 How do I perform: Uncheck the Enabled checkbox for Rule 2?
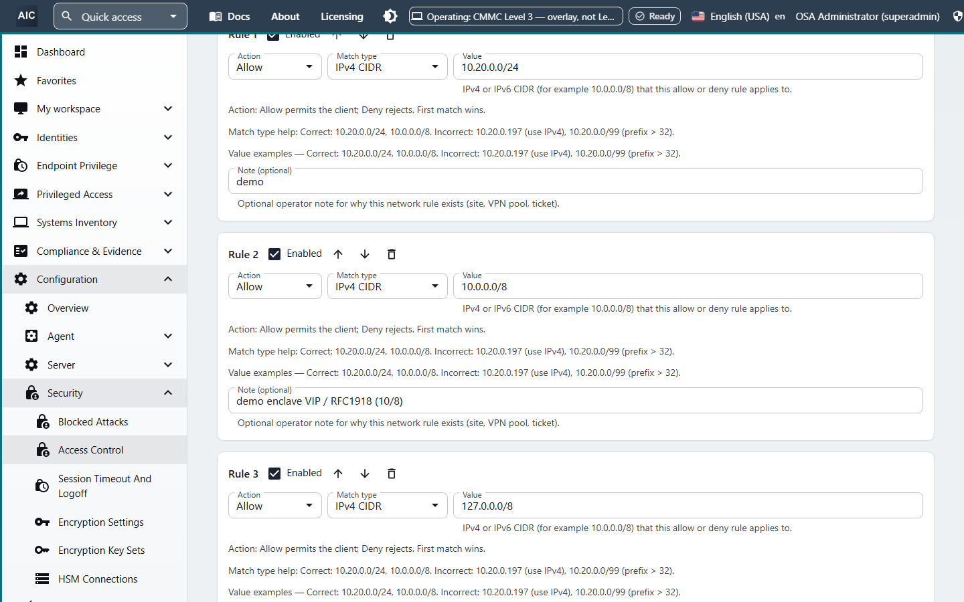click(x=274, y=254)
